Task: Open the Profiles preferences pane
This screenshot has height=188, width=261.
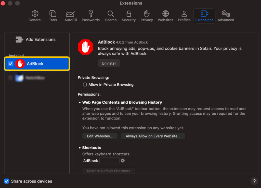Action: coord(184,16)
